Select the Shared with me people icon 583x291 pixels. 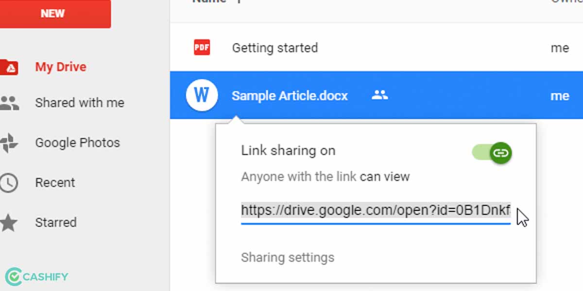click(x=9, y=103)
